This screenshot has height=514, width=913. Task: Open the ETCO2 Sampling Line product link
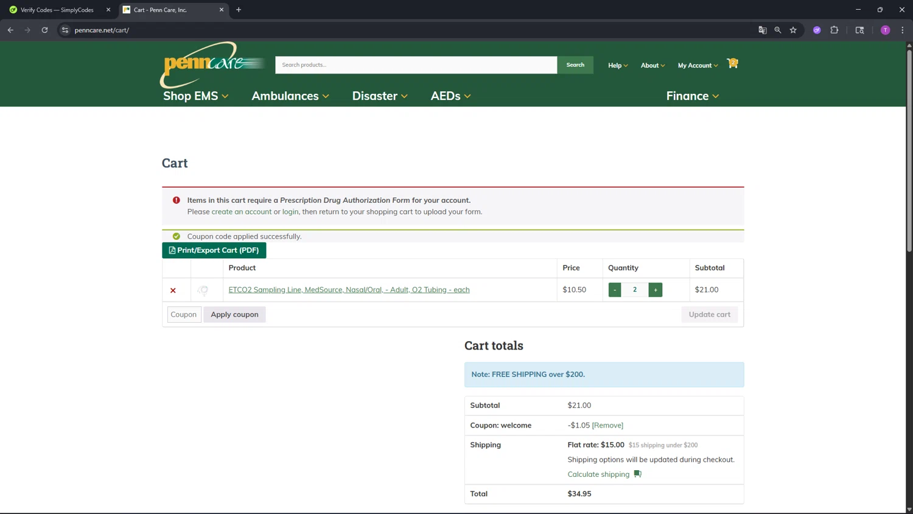(x=349, y=289)
